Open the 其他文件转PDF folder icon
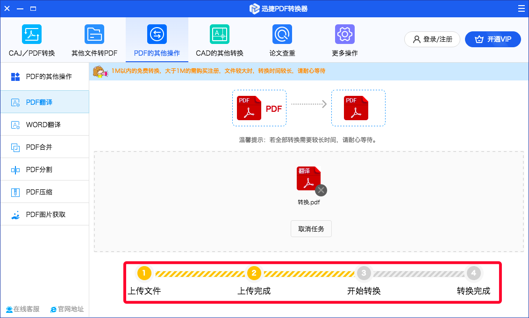Image resolution: width=529 pixels, height=318 pixels. pos(94,34)
